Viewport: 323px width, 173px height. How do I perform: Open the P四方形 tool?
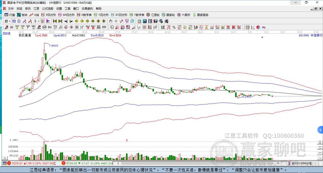coord(49,15)
